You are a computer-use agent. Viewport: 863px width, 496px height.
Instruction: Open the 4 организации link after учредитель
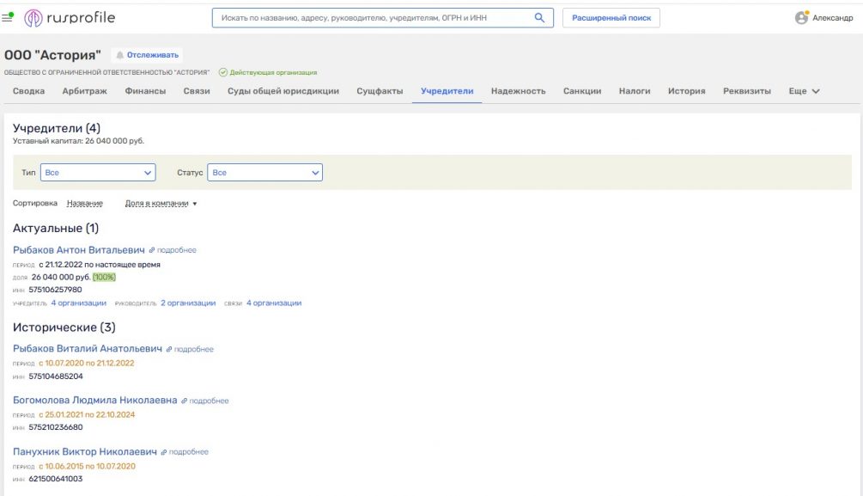pyautogui.click(x=78, y=303)
